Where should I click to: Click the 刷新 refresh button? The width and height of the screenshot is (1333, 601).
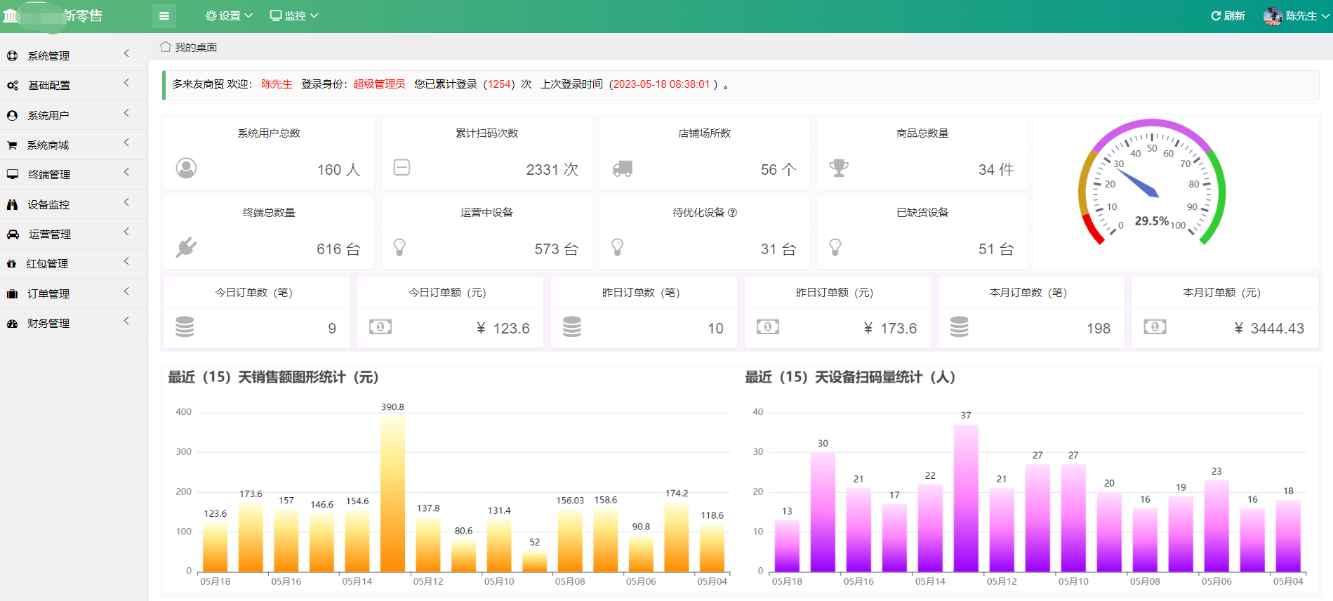pyautogui.click(x=1228, y=16)
